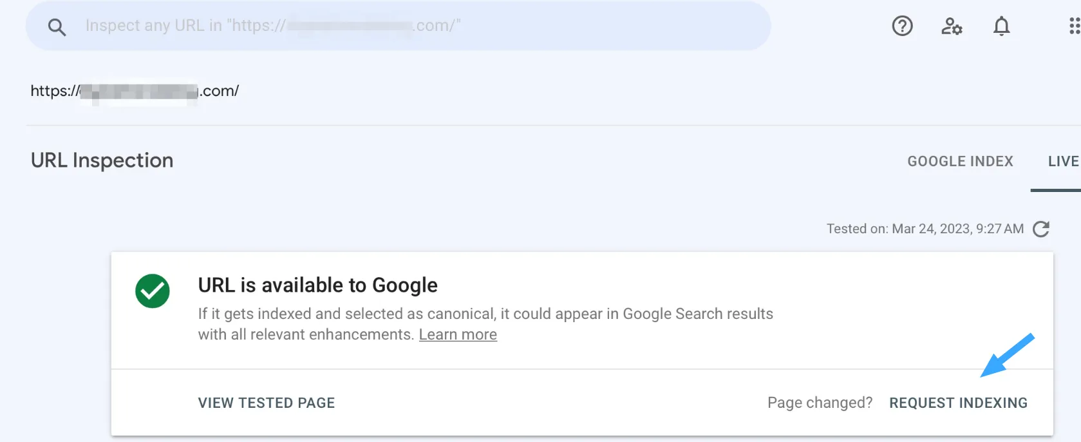Click REQUEST INDEXING
This screenshot has width=1081, height=442.
(958, 402)
